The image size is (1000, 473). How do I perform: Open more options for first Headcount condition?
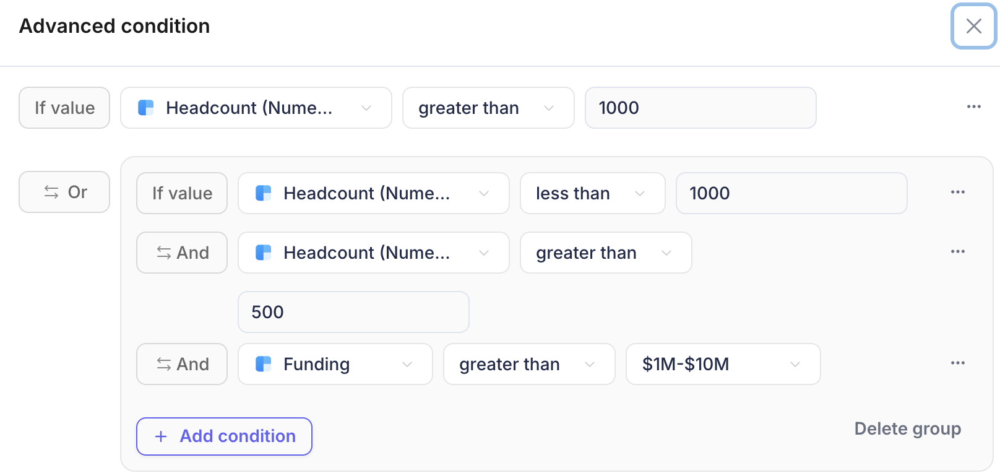point(973,107)
